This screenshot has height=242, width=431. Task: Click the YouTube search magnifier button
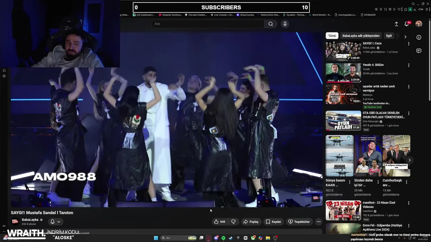click(271, 24)
